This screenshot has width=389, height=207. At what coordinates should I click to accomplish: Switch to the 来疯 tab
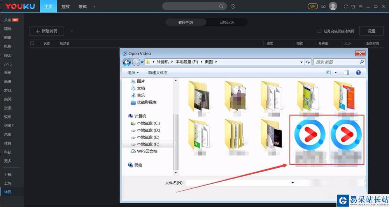coord(82,7)
